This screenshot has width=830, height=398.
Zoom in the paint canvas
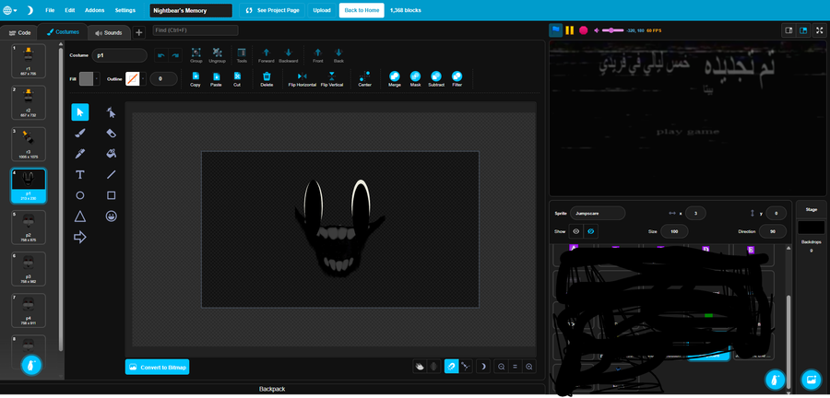pos(528,367)
